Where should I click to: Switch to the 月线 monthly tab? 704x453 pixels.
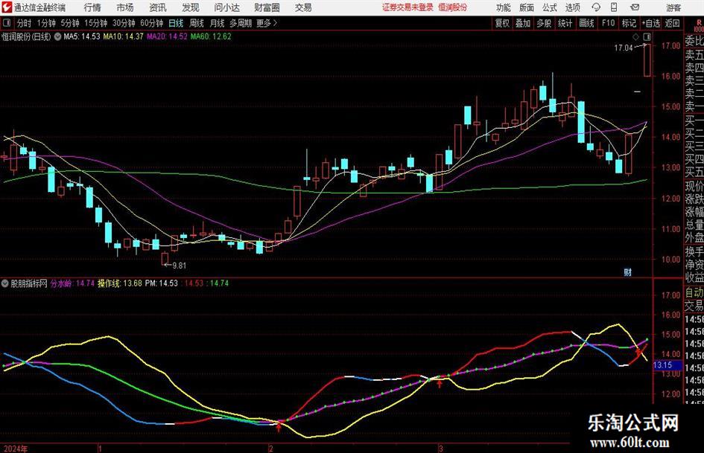point(217,23)
